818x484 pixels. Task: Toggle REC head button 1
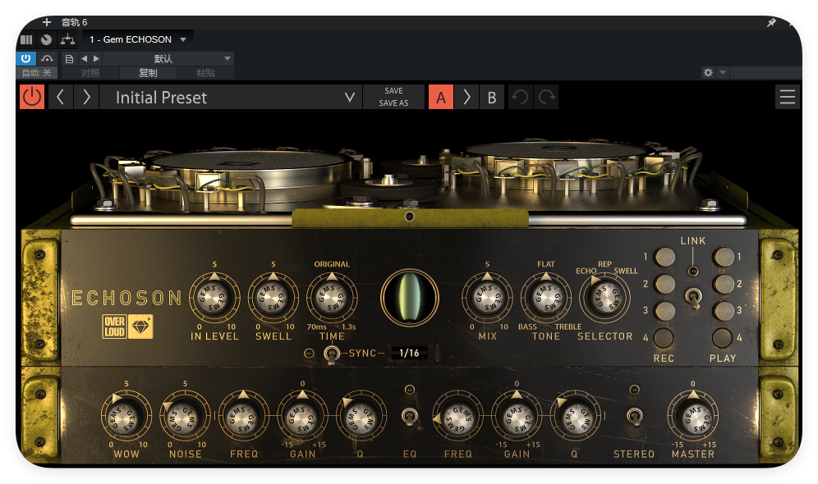coord(664,257)
